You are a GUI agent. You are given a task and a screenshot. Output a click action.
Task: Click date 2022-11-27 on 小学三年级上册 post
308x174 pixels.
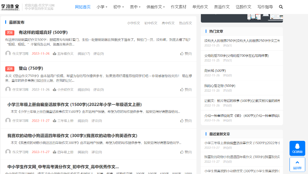41,121
